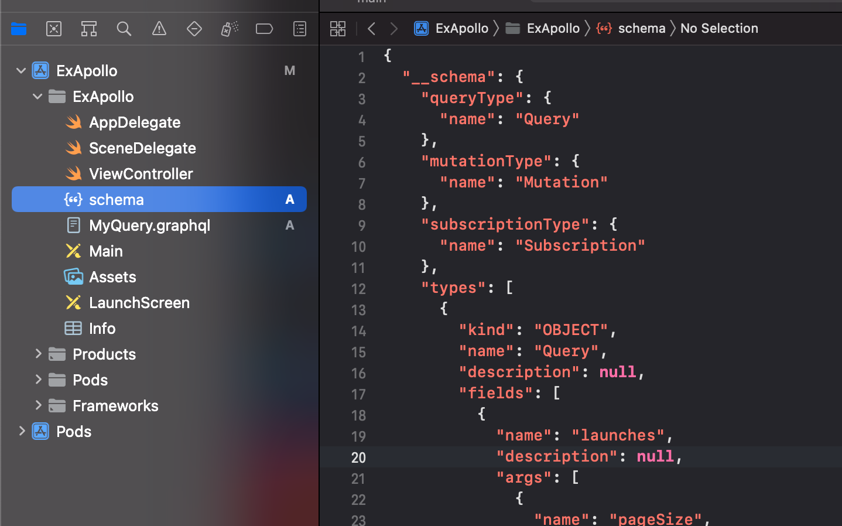This screenshot has height=526, width=842.
Task: Click "Mutation" value on line 7
Action: tap(562, 182)
